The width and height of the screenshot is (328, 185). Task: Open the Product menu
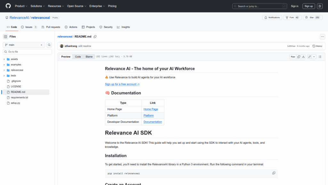click(x=21, y=6)
